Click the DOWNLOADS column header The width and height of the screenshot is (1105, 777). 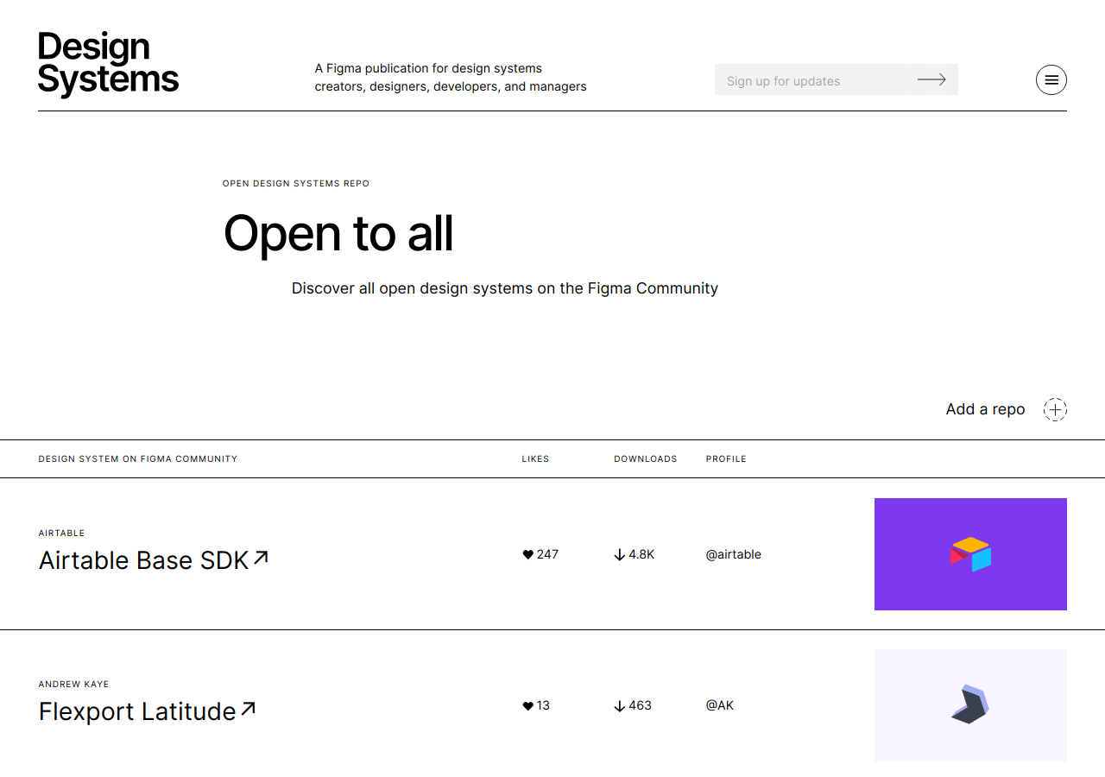coord(646,458)
